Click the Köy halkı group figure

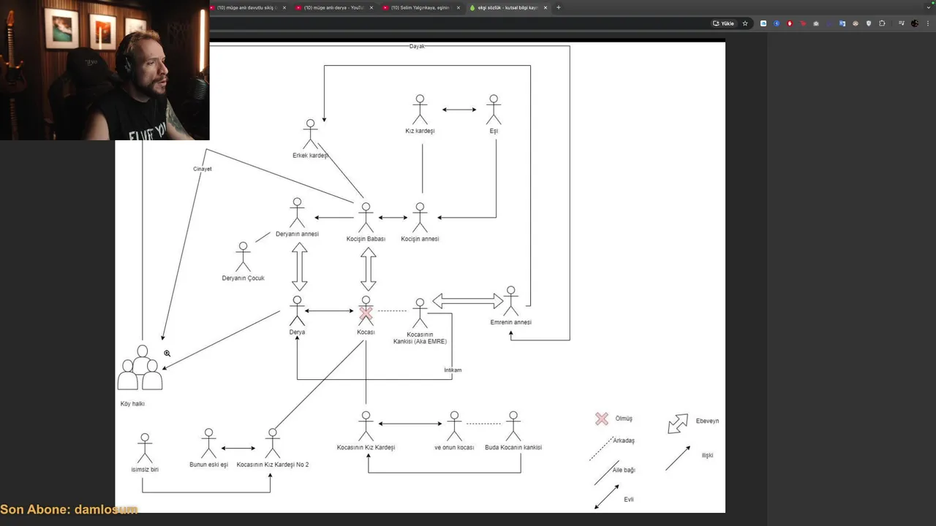140,367
